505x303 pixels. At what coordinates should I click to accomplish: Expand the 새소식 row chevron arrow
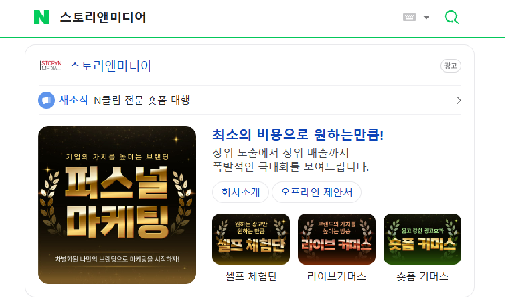point(459,100)
